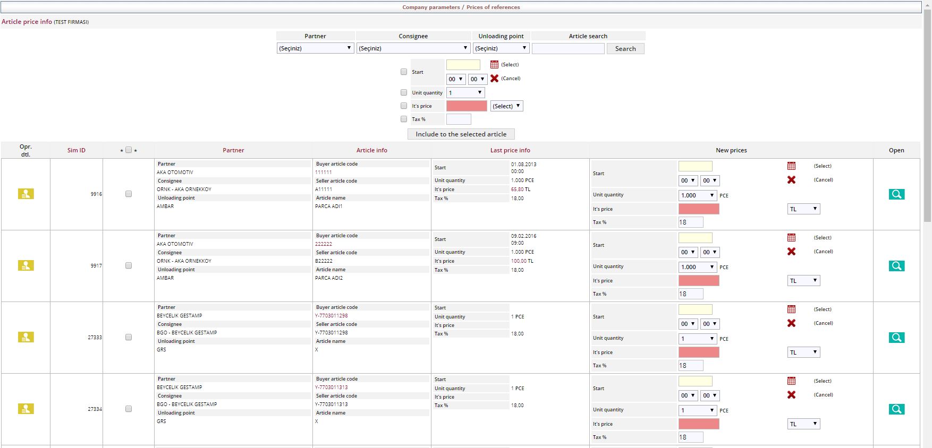This screenshot has width=932, height=448.
Task: Check the row checkbox for Sim ID 9917
Action: click(129, 265)
